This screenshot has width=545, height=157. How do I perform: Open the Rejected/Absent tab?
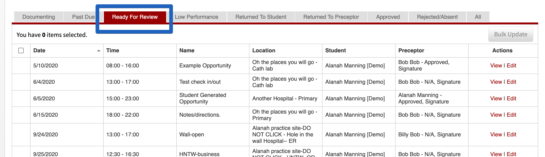click(x=437, y=17)
